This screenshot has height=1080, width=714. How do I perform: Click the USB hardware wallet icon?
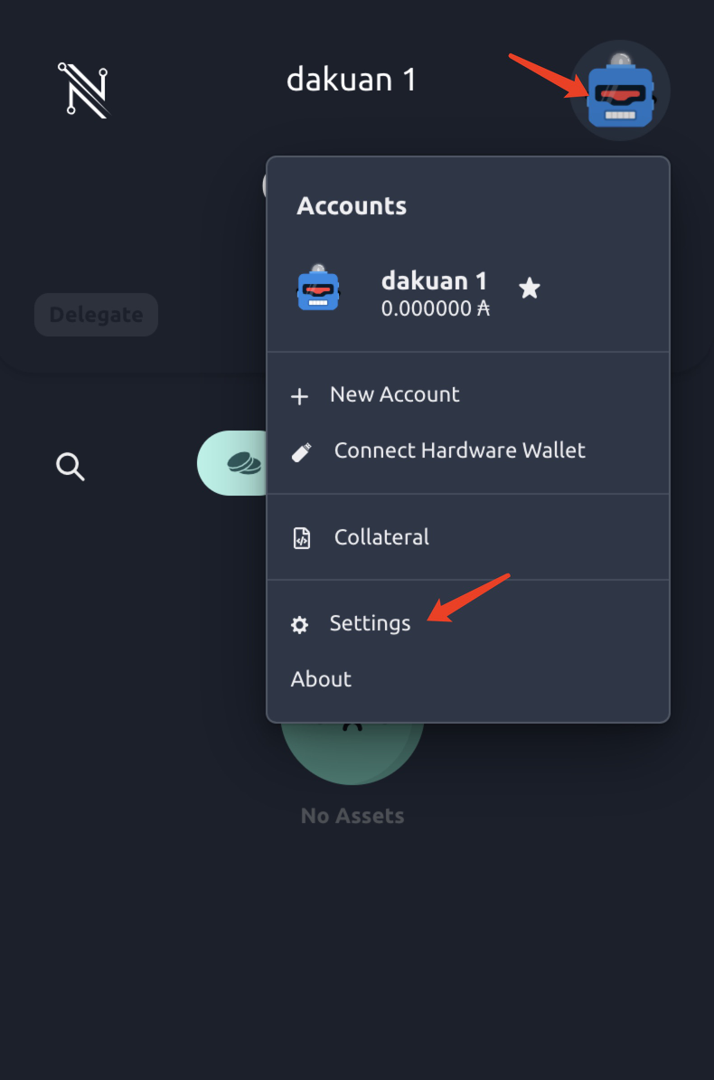pos(302,451)
